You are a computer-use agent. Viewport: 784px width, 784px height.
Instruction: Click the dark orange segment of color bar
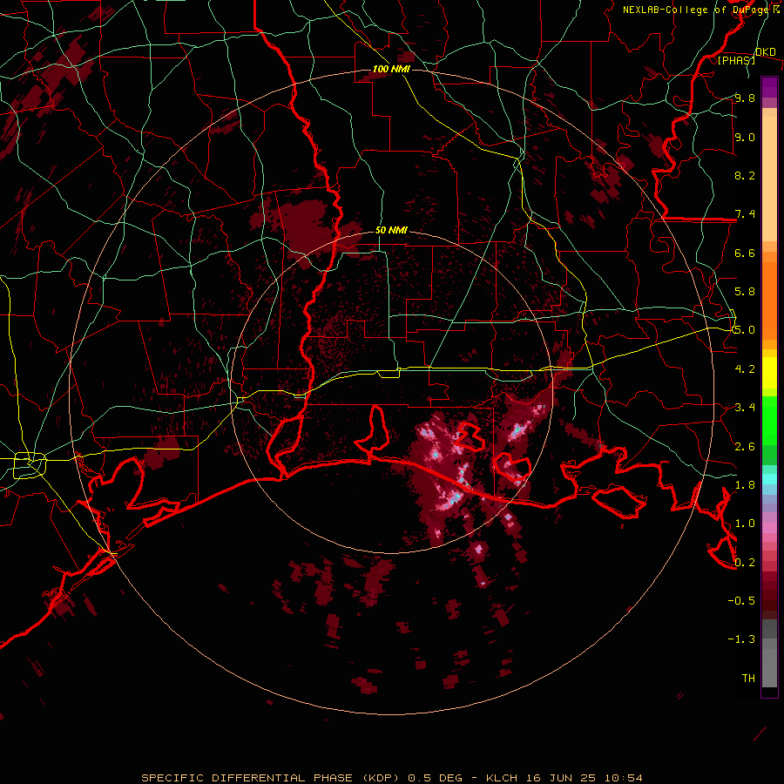coord(769,301)
